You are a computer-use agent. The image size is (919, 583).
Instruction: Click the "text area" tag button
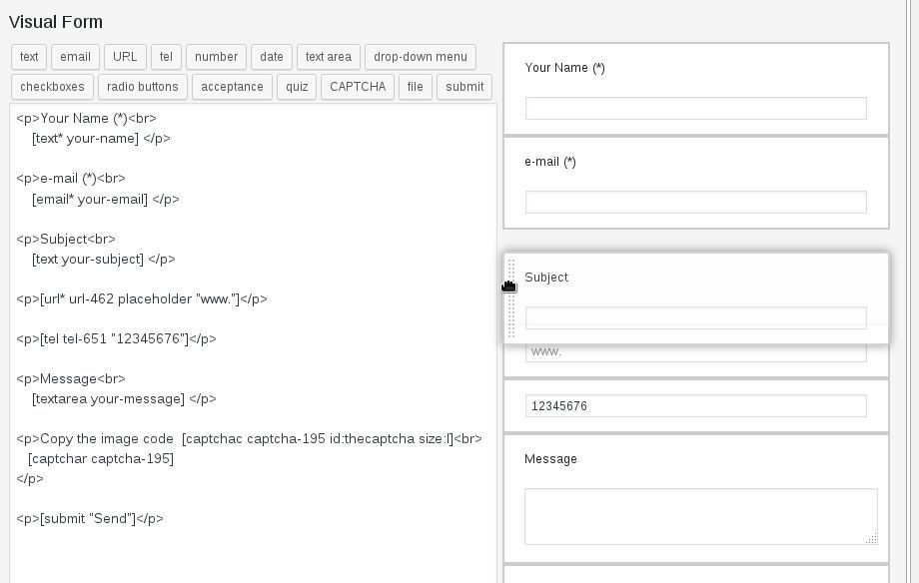pos(329,57)
